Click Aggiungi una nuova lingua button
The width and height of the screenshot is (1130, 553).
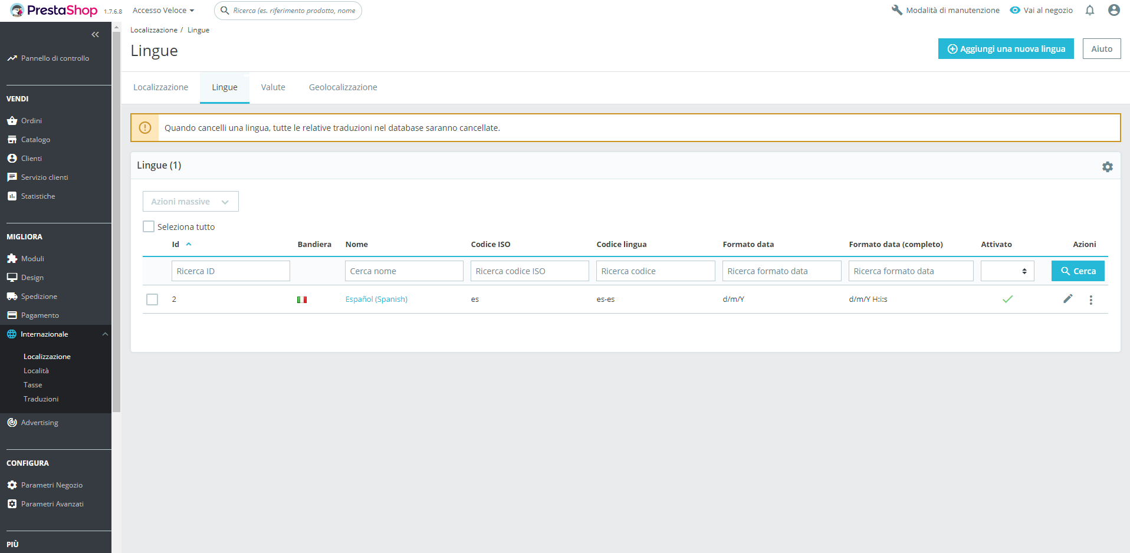(x=1006, y=49)
